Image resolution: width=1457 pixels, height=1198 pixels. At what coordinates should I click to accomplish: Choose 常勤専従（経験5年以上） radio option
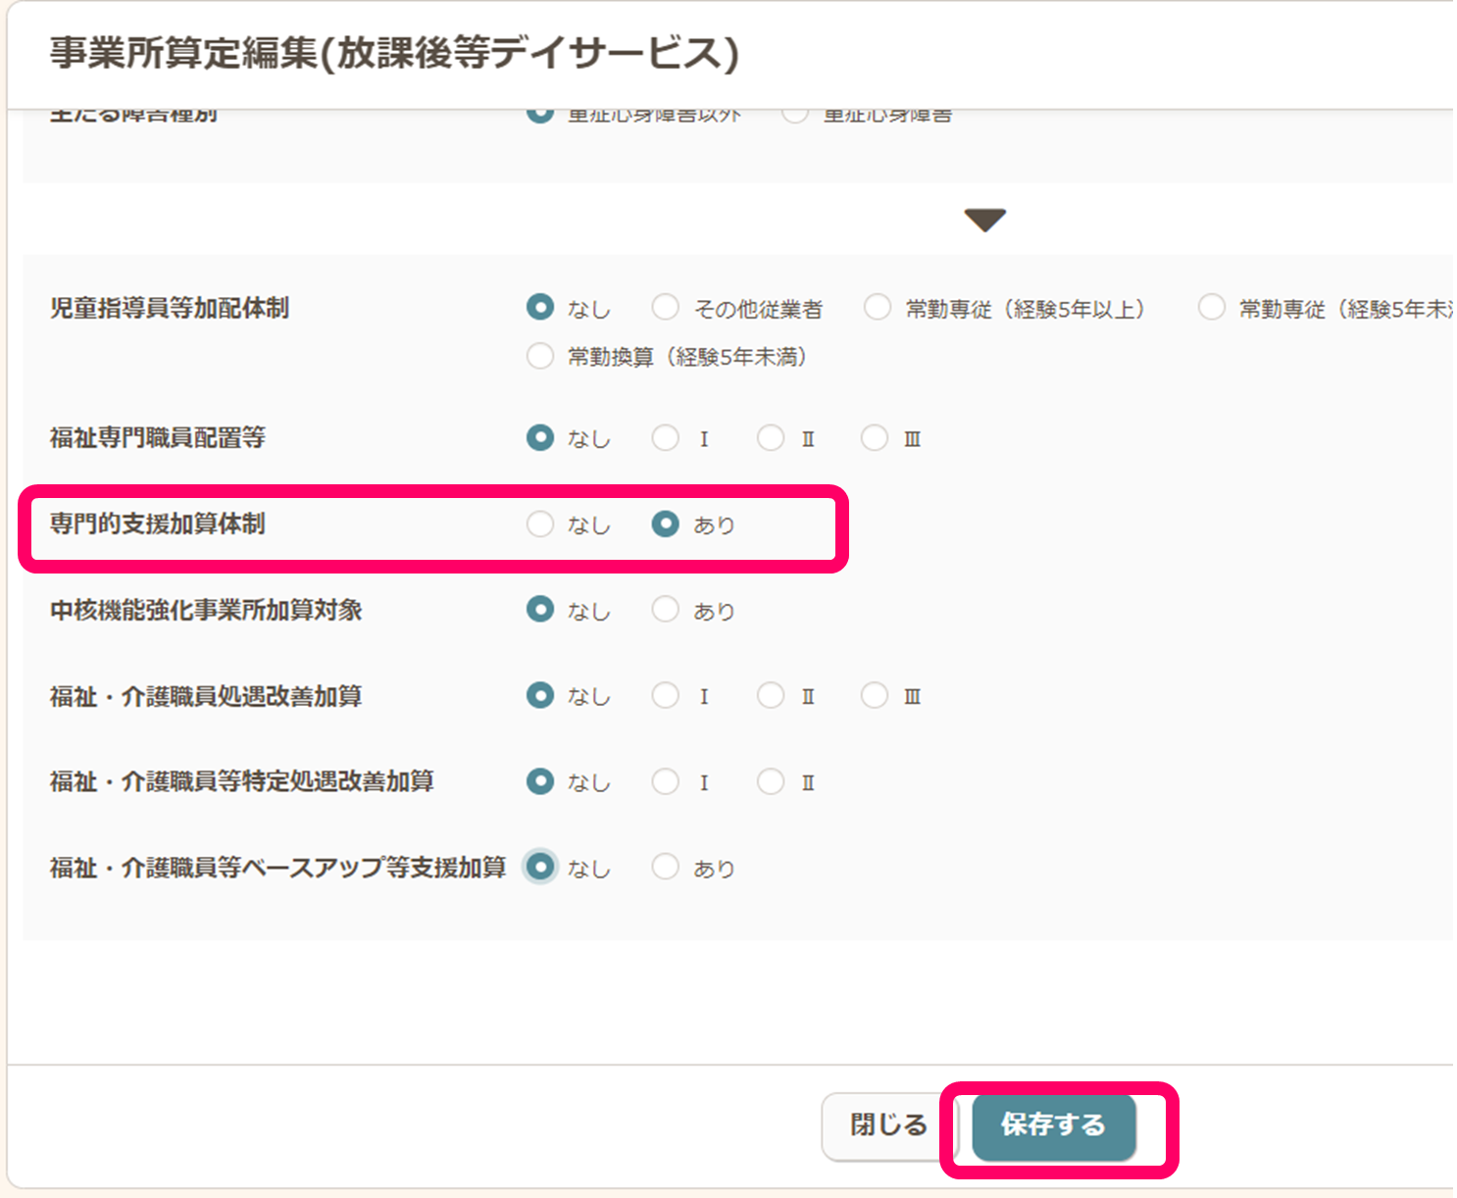pos(878,308)
